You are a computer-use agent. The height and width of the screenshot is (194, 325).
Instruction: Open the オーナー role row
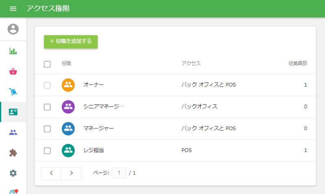[93, 85]
